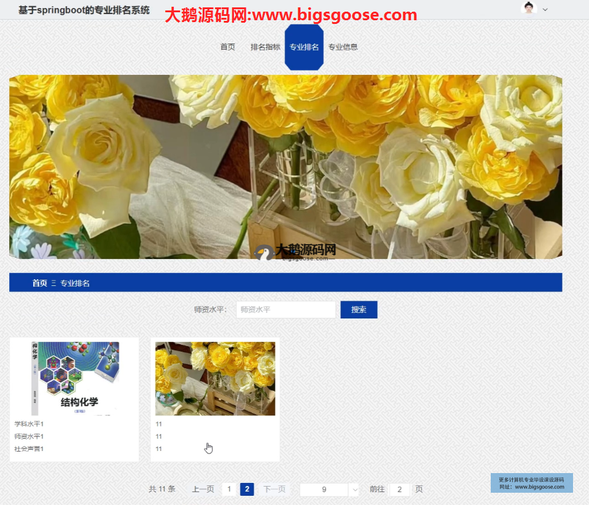Click the 基于springboot的专业排名系统 site title
589x505 pixels.
point(84,10)
